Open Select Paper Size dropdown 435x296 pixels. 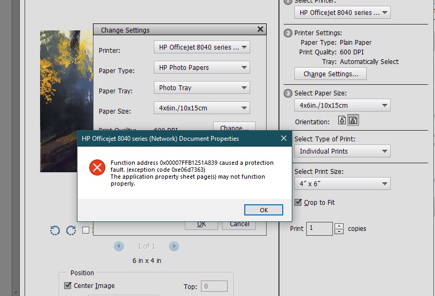[x=343, y=105]
